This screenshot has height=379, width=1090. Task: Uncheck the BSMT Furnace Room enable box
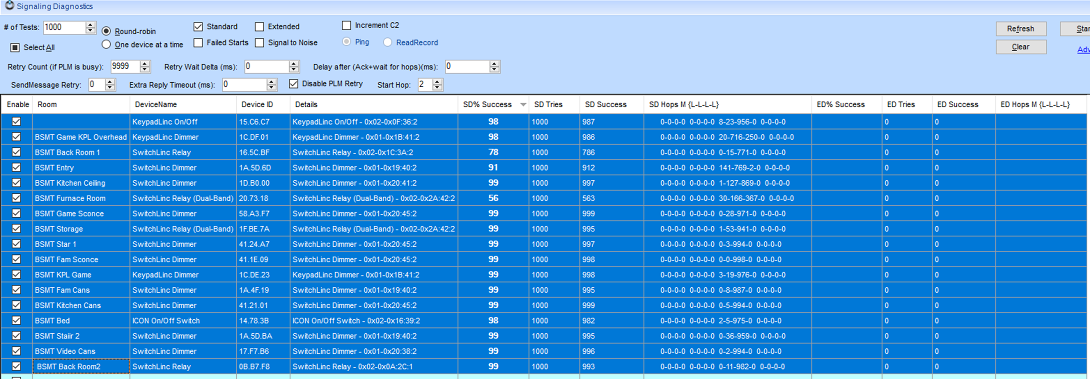pos(16,198)
